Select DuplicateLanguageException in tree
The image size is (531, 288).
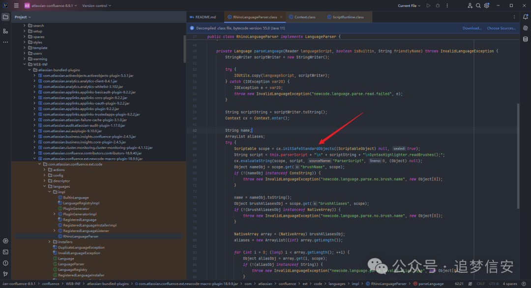(x=81, y=247)
